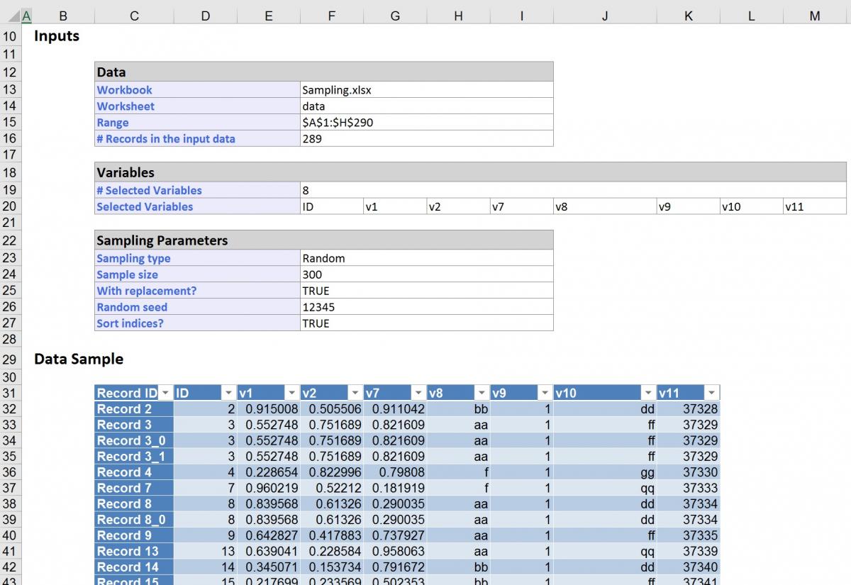The height and width of the screenshot is (585, 851).
Task: Open the ID column filter
Action: click(x=229, y=392)
